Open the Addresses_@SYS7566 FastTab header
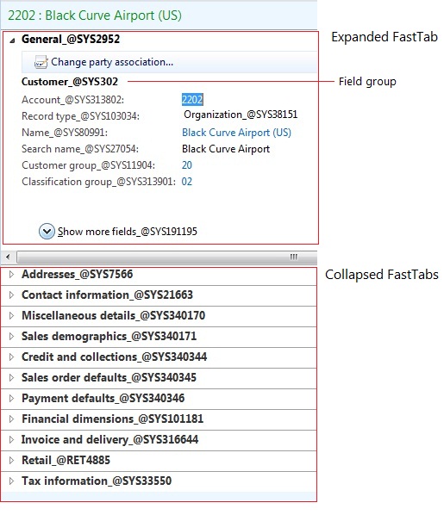The image size is (444, 515). pos(159,275)
